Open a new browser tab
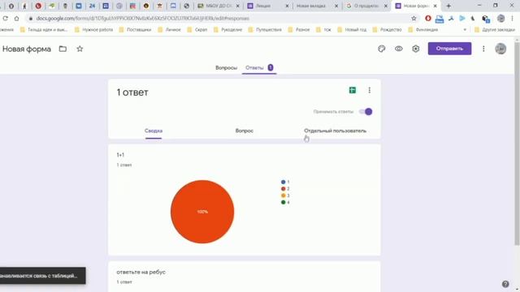This screenshot has width=520, height=292. point(448,6)
